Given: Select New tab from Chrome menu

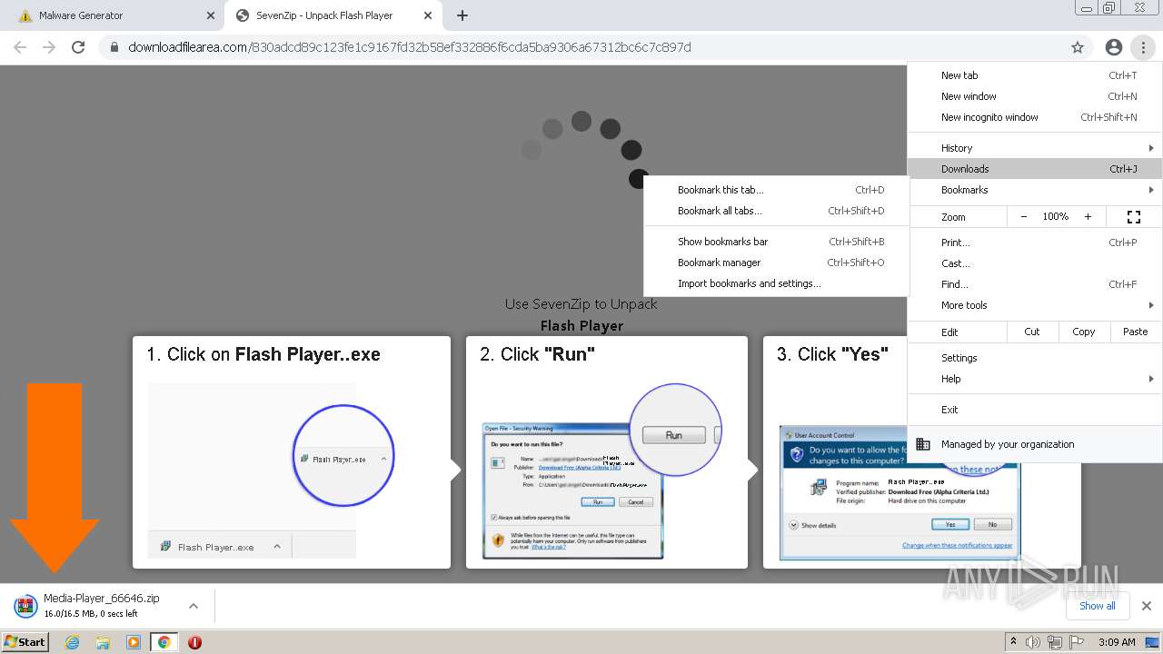Looking at the screenshot, I should [1035, 75].
